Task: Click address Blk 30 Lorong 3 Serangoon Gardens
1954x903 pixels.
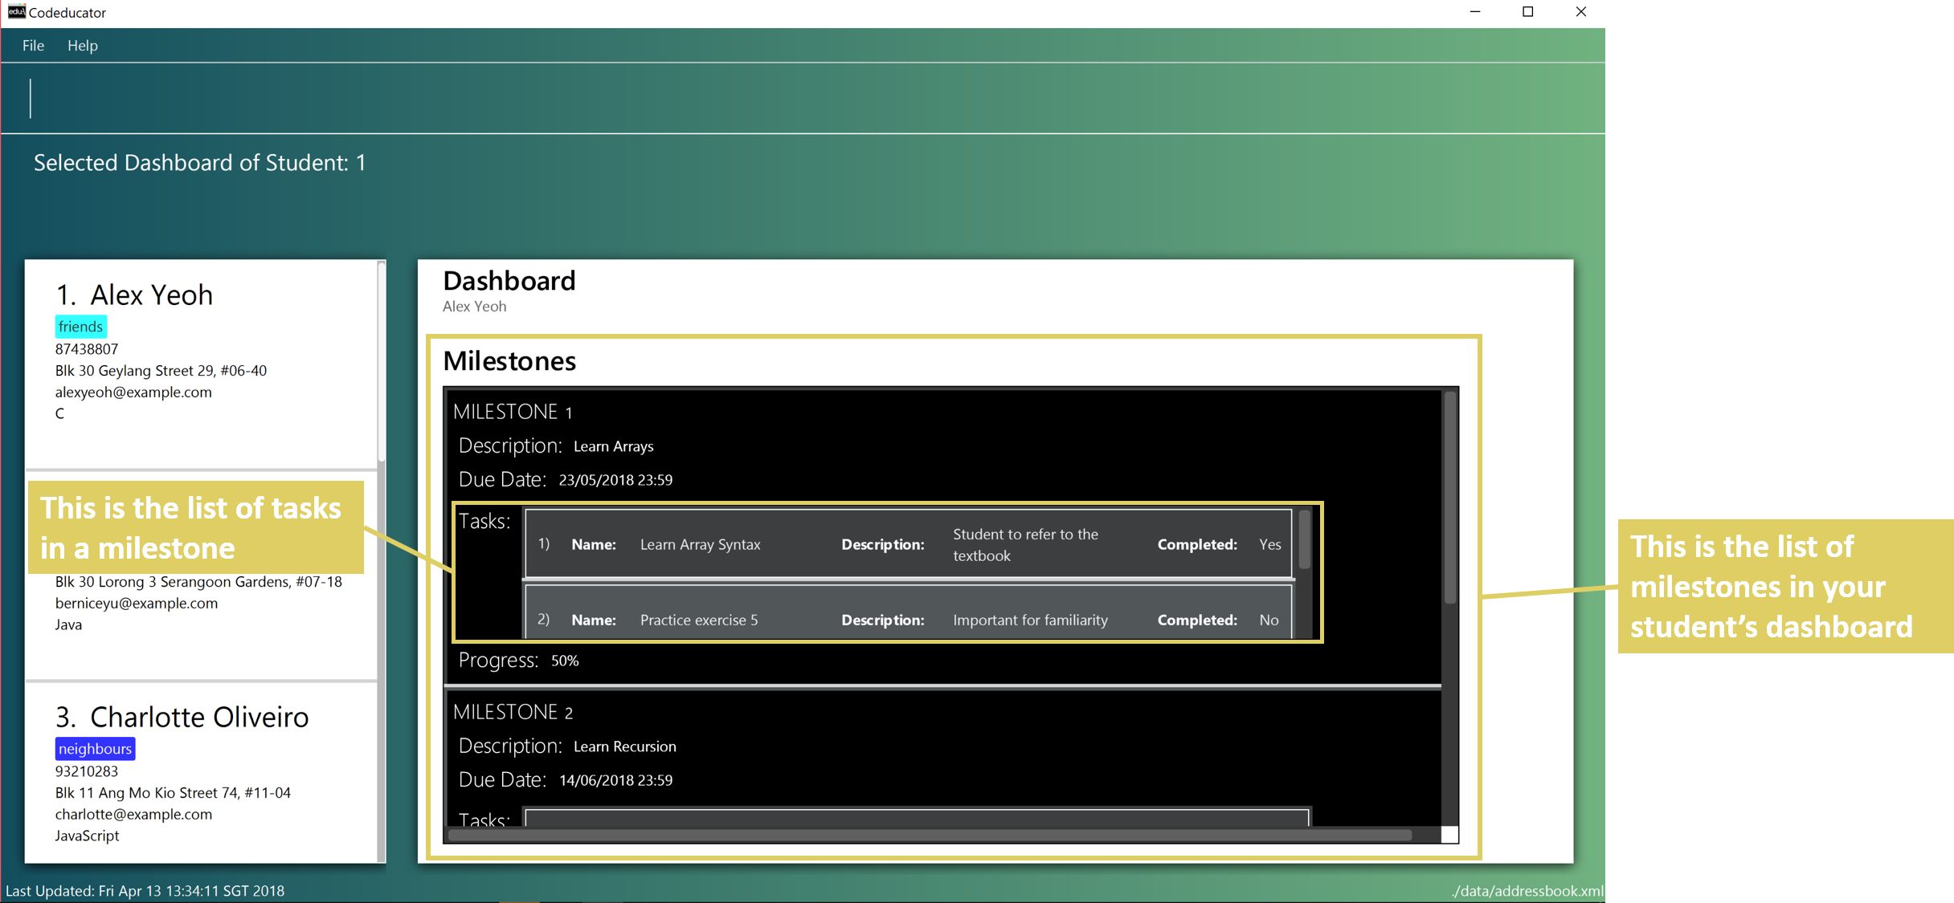Action: coord(198,582)
